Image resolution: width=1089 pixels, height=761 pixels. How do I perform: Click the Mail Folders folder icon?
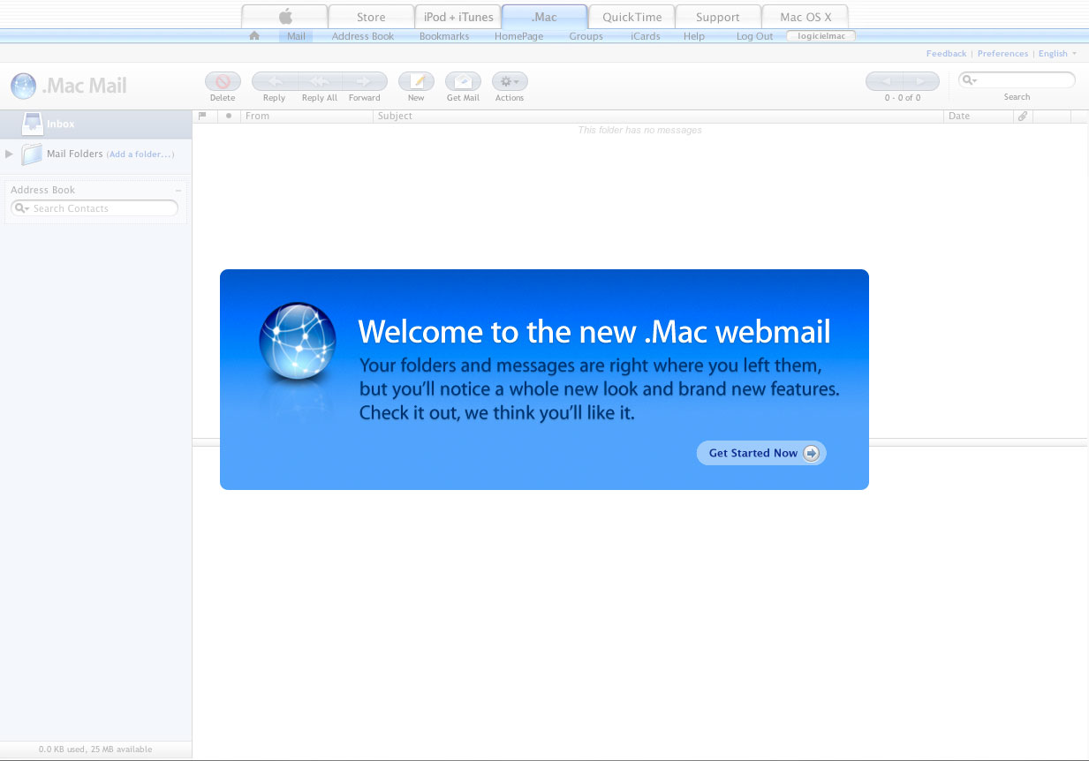tap(32, 154)
